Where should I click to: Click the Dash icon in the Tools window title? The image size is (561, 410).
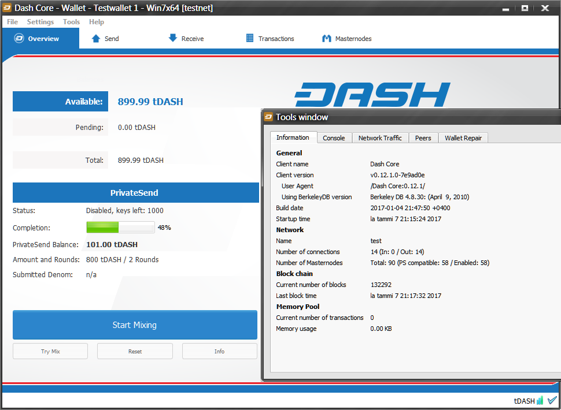pyautogui.click(x=269, y=117)
